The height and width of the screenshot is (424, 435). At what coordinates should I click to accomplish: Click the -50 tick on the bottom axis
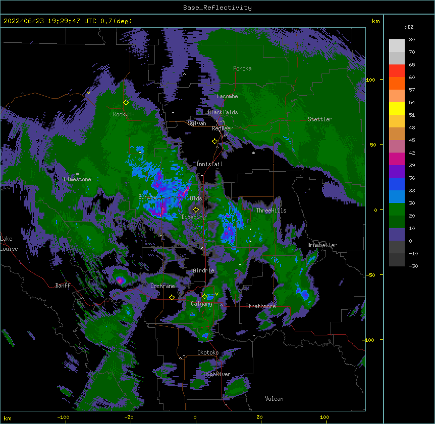tap(129, 417)
